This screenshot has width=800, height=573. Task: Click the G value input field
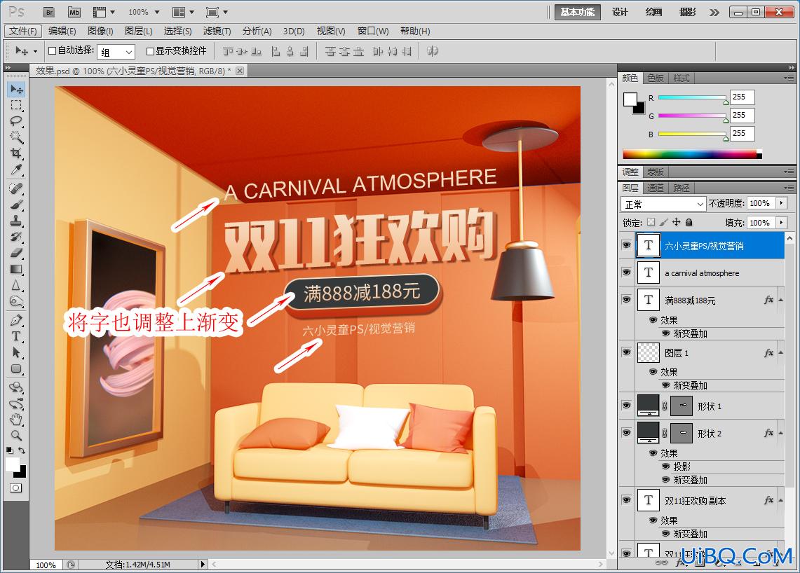click(743, 115)
